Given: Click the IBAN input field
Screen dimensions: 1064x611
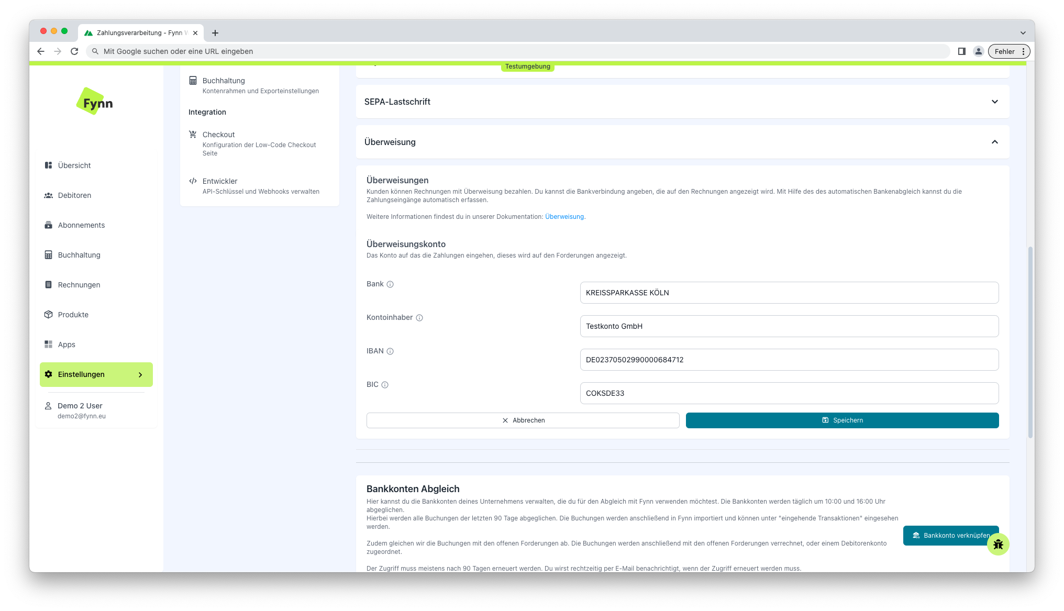Looking at the screenshot, I should click(789, 360).
